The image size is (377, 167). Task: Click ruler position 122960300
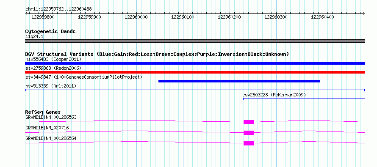coord(276,17)
